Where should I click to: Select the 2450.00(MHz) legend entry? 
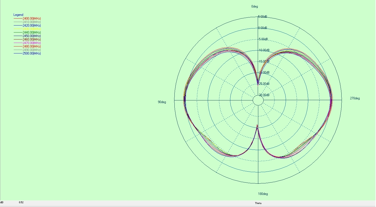point(32,36)
